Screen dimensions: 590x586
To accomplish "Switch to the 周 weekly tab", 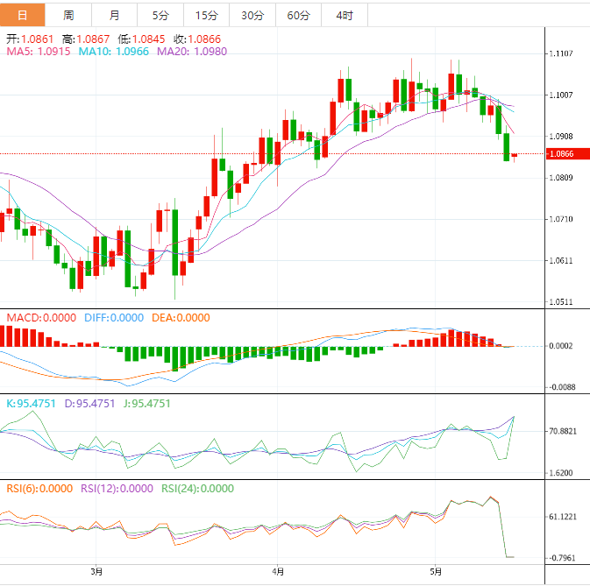I will (68, 15).
